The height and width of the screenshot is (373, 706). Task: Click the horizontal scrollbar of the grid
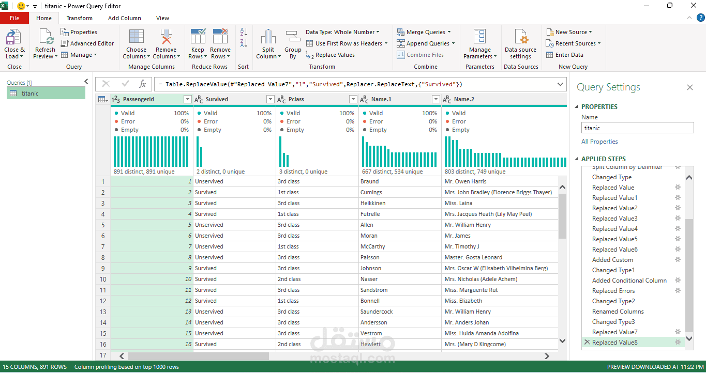coord(199,356)
